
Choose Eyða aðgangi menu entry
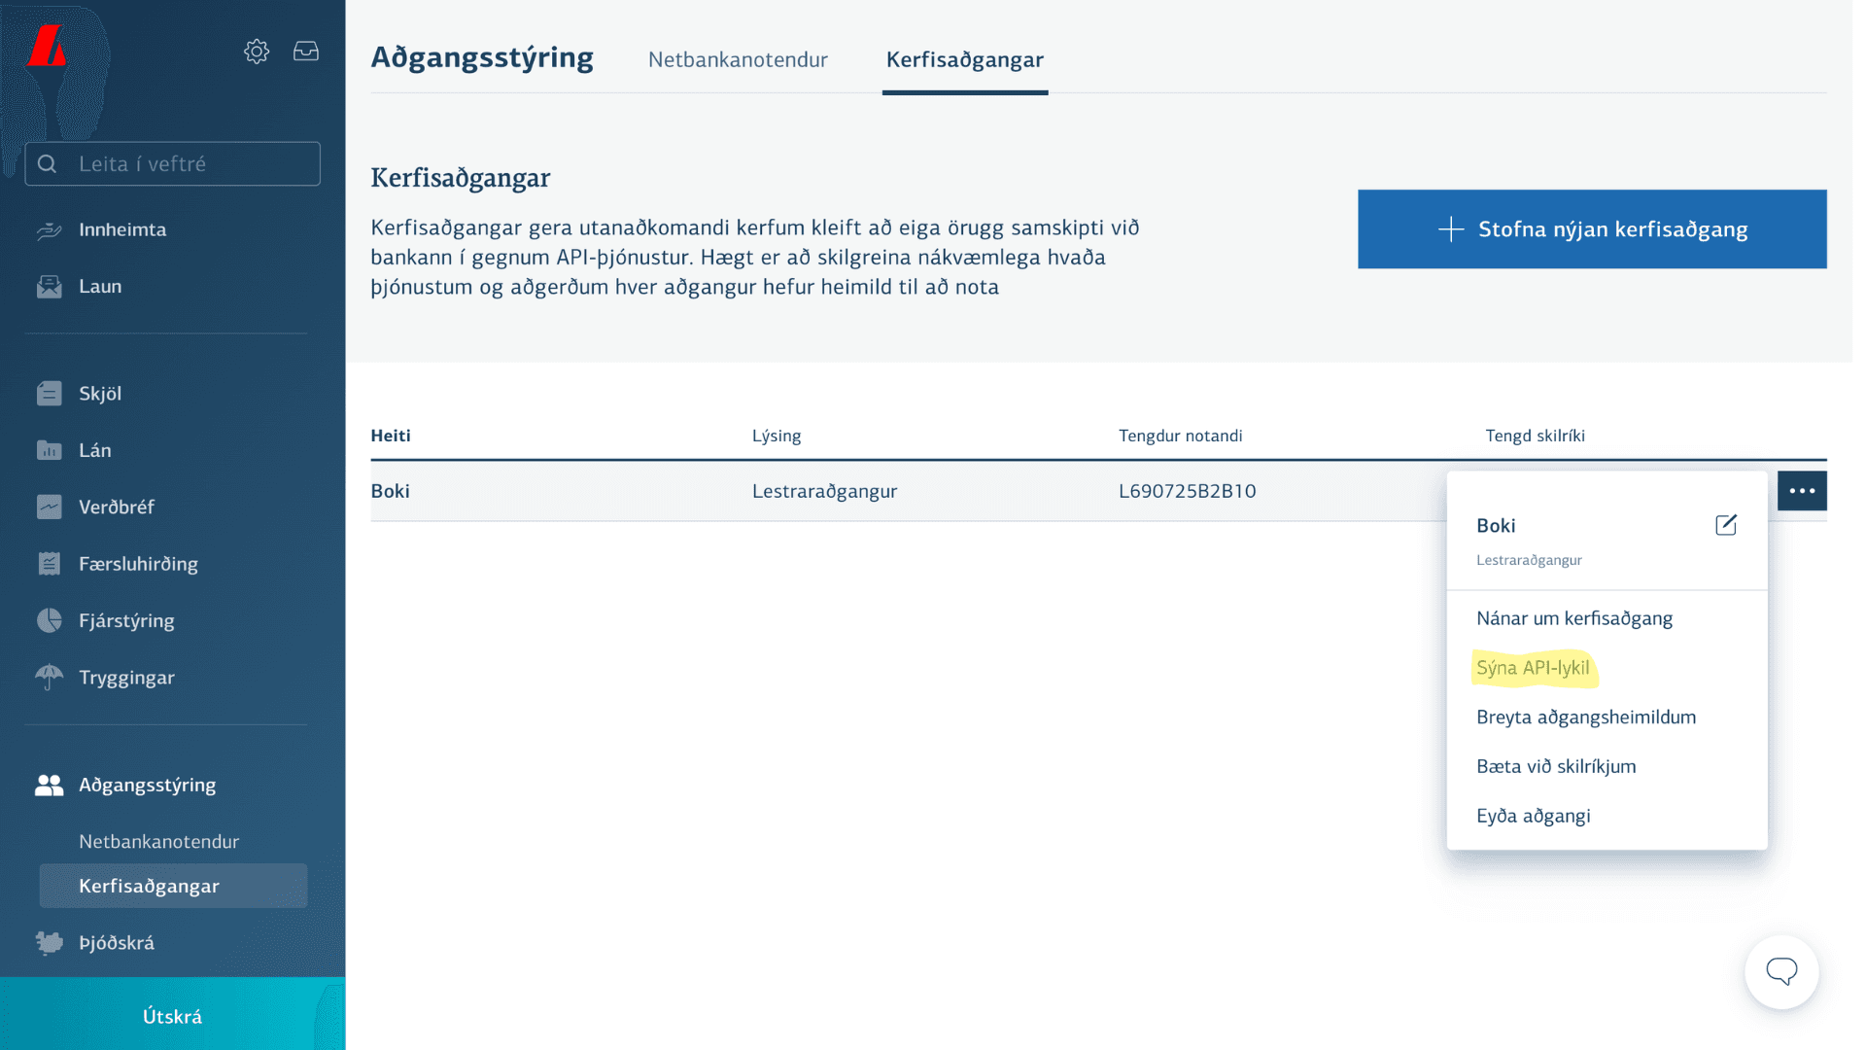1533,816
